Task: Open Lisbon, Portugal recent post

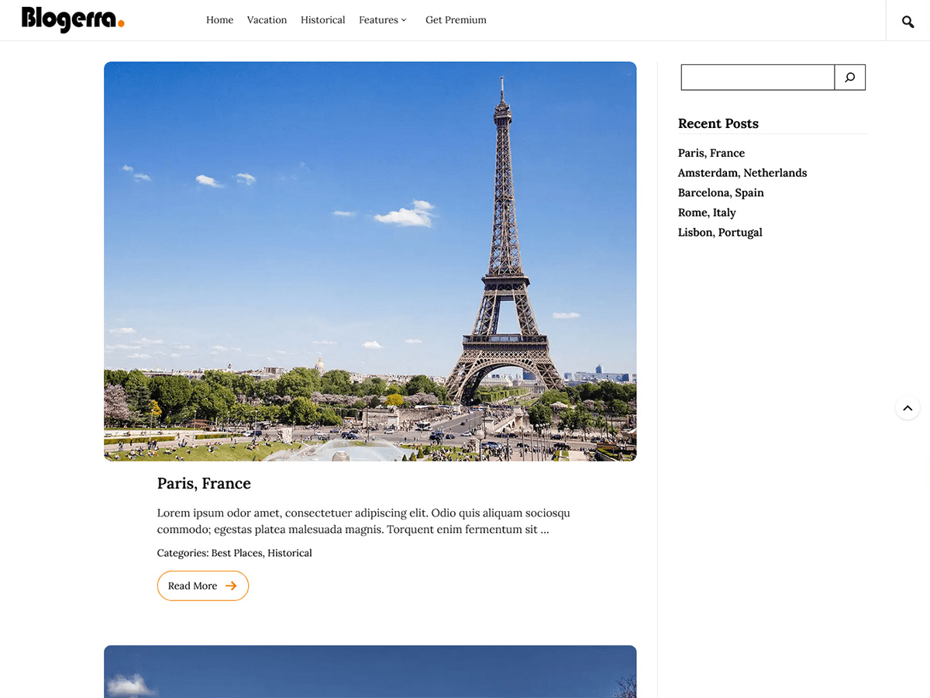Action: tap(720, 232)
